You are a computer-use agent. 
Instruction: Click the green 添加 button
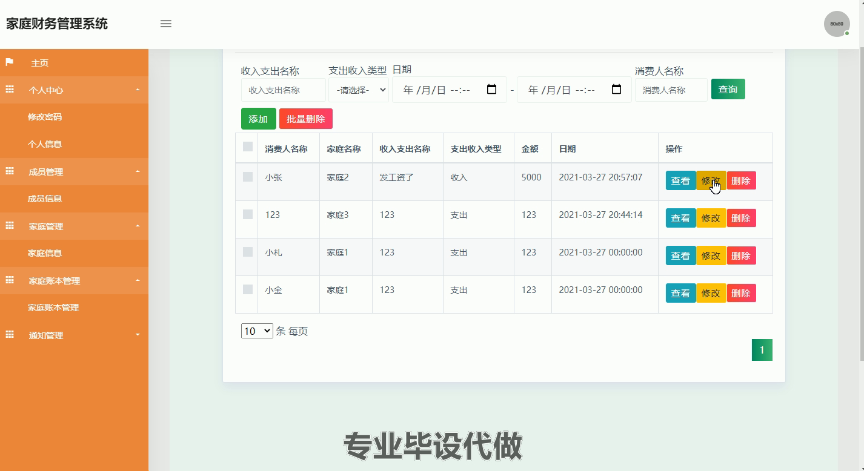click(x=258, y=119)
